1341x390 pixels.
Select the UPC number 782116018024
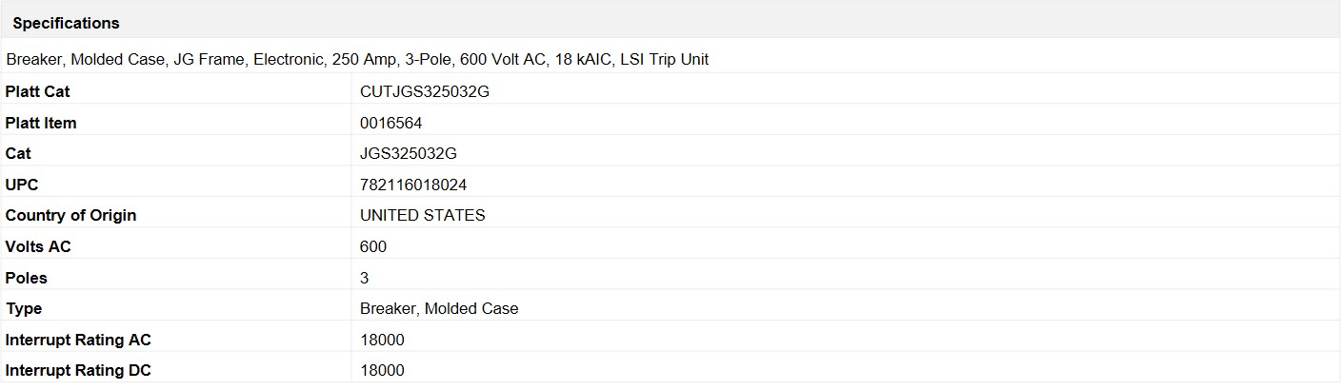pos(413,185)
